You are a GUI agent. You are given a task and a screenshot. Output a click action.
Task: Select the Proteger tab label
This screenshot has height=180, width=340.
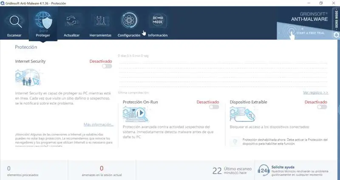[x=43, y=35]
